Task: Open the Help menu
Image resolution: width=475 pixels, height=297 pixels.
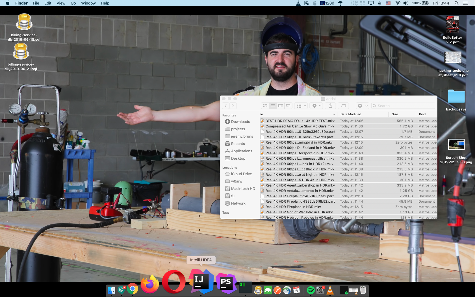Action: (x=105, y=3)
